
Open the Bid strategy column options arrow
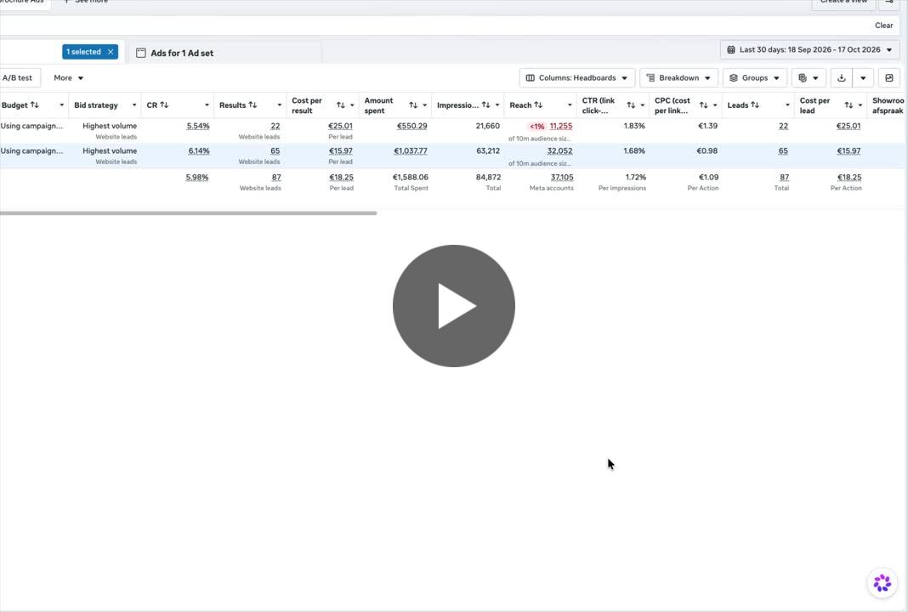[134, 105]
